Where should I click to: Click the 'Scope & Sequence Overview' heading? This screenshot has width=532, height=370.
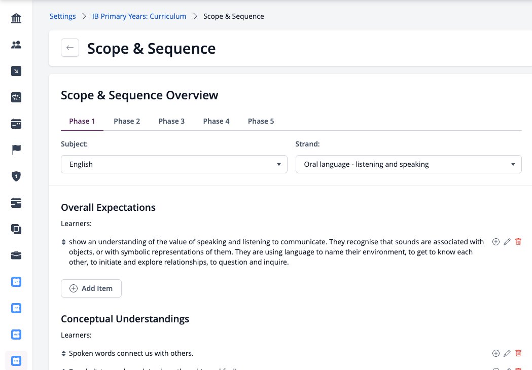[x=139, y=95]
